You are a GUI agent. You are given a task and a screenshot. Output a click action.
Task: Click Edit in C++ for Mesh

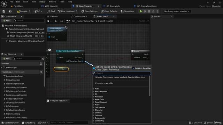[39, 36]
